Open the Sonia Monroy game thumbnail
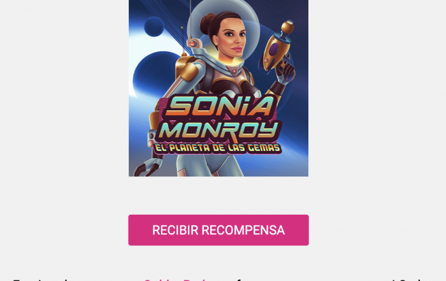The height and width of the screenshot is (281, 446). [219, 88]
